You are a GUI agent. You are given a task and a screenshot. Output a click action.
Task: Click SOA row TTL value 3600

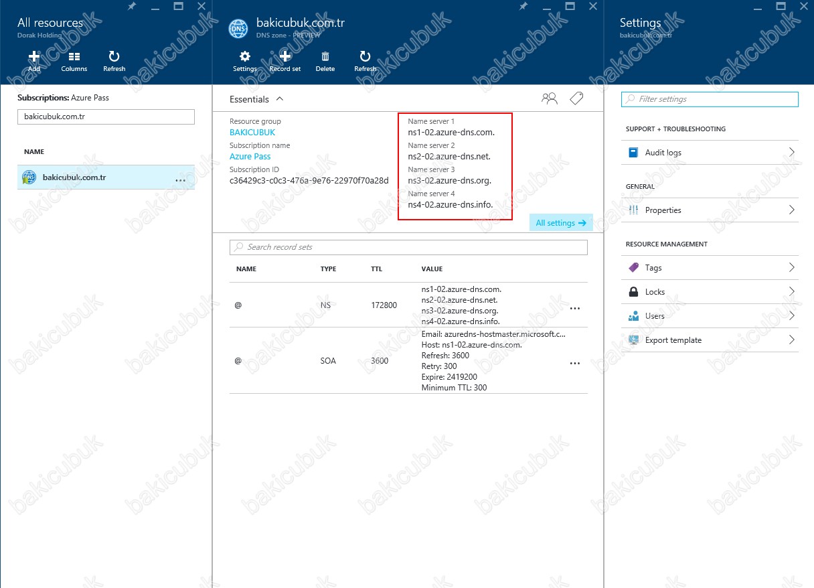point(380,361)
